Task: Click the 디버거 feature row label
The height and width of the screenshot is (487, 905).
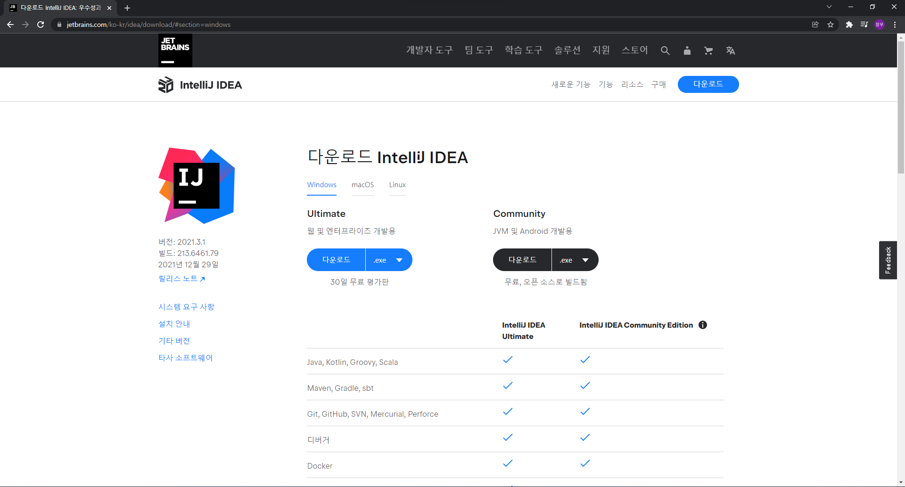Action: pos(319,440)
